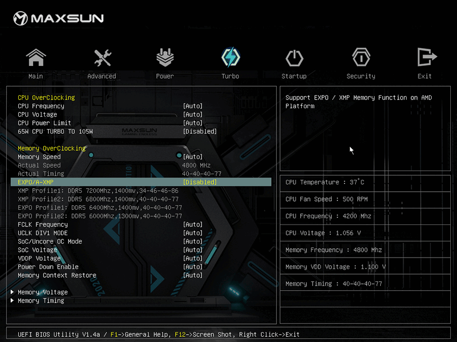
Task: Switch to the Exit tab label
Action: (424, 76)
